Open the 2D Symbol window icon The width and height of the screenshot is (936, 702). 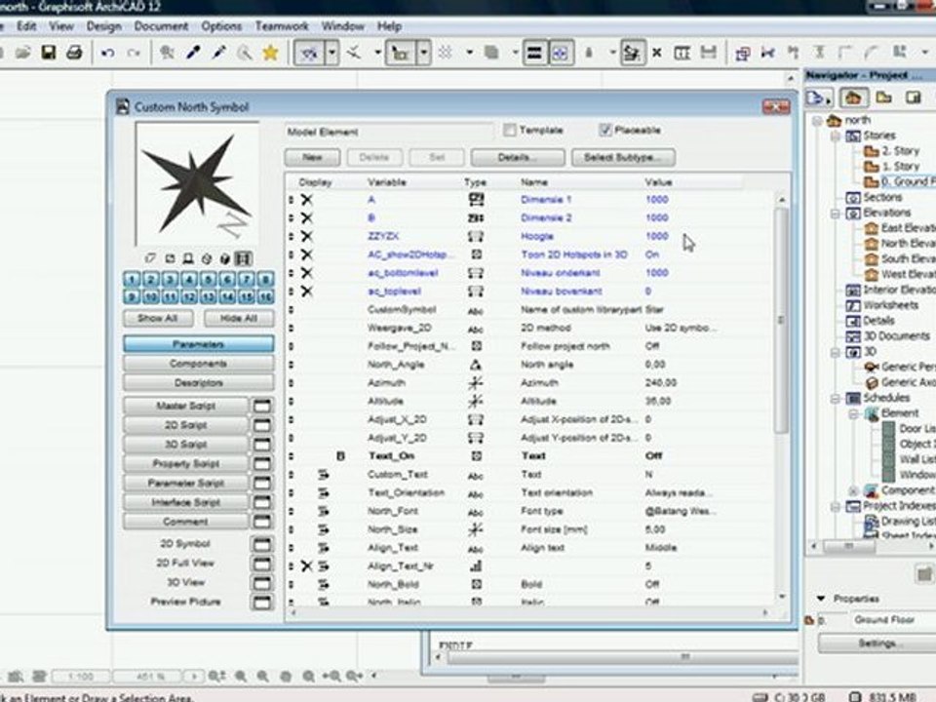pyautogui.click(x=262, y=544)
